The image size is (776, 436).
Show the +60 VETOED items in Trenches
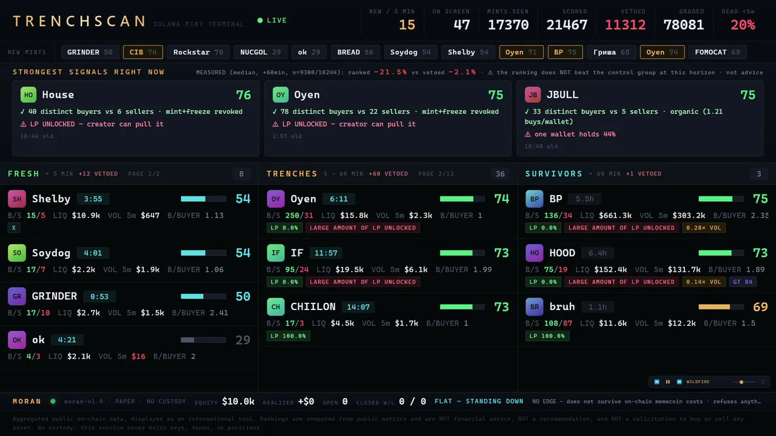coord(389,174)
